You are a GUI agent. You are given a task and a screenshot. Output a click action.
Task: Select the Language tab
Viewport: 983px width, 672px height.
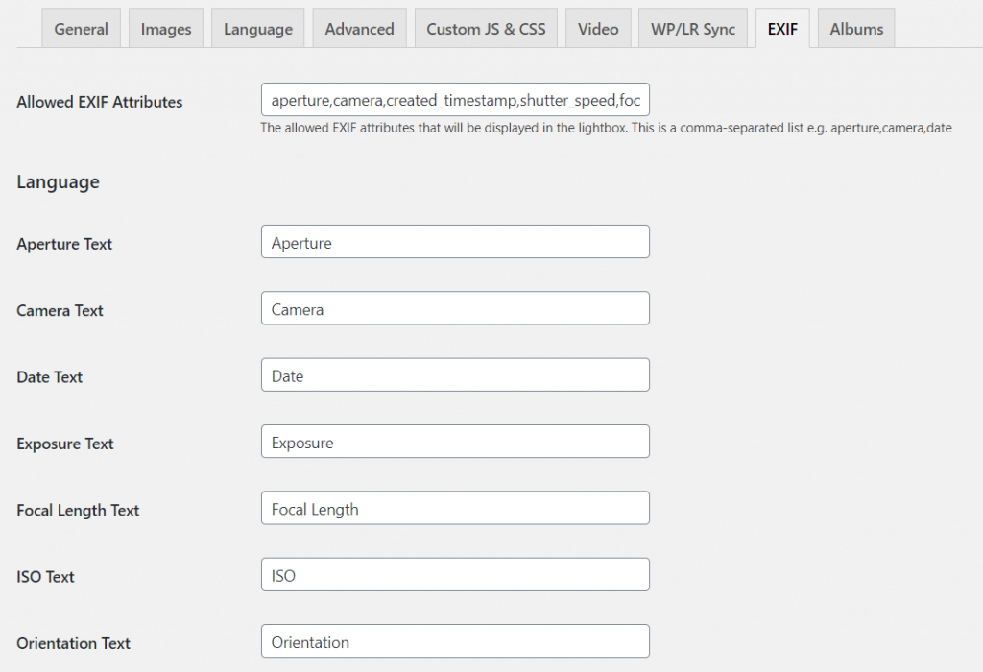tap(258, 29)
